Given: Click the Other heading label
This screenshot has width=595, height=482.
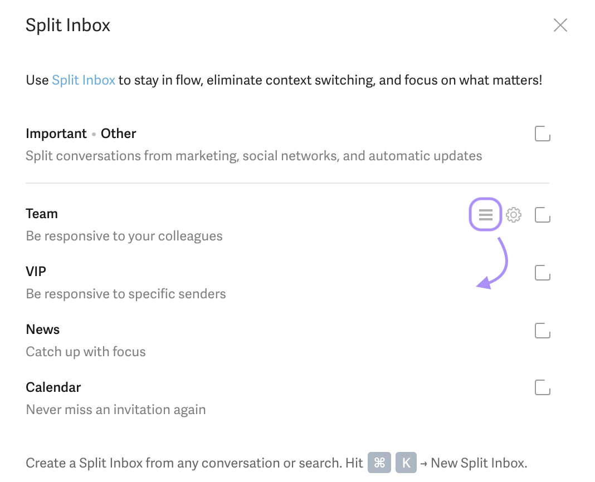Looking at the screenshot, I should [x=119, y=134].
